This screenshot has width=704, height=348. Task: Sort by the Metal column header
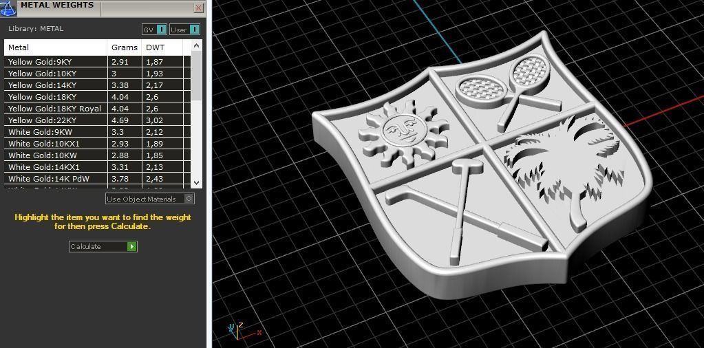pos(56,47)
